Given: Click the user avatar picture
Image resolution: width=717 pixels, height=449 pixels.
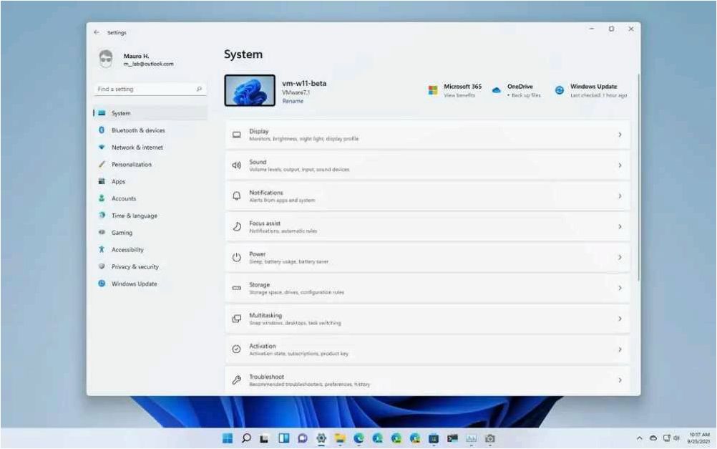Looking at the screenshot, I should (x=106, y=59).
